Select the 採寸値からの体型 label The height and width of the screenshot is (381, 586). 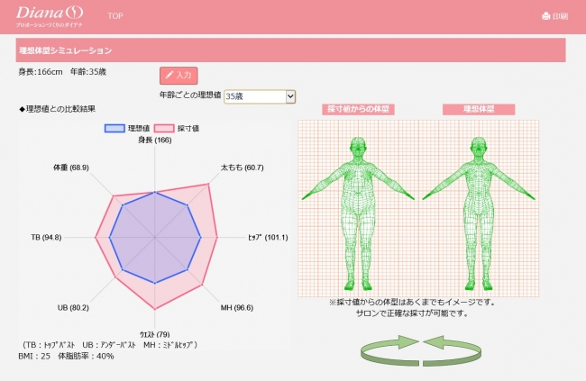pyautogui.click(x=359, y=109)
